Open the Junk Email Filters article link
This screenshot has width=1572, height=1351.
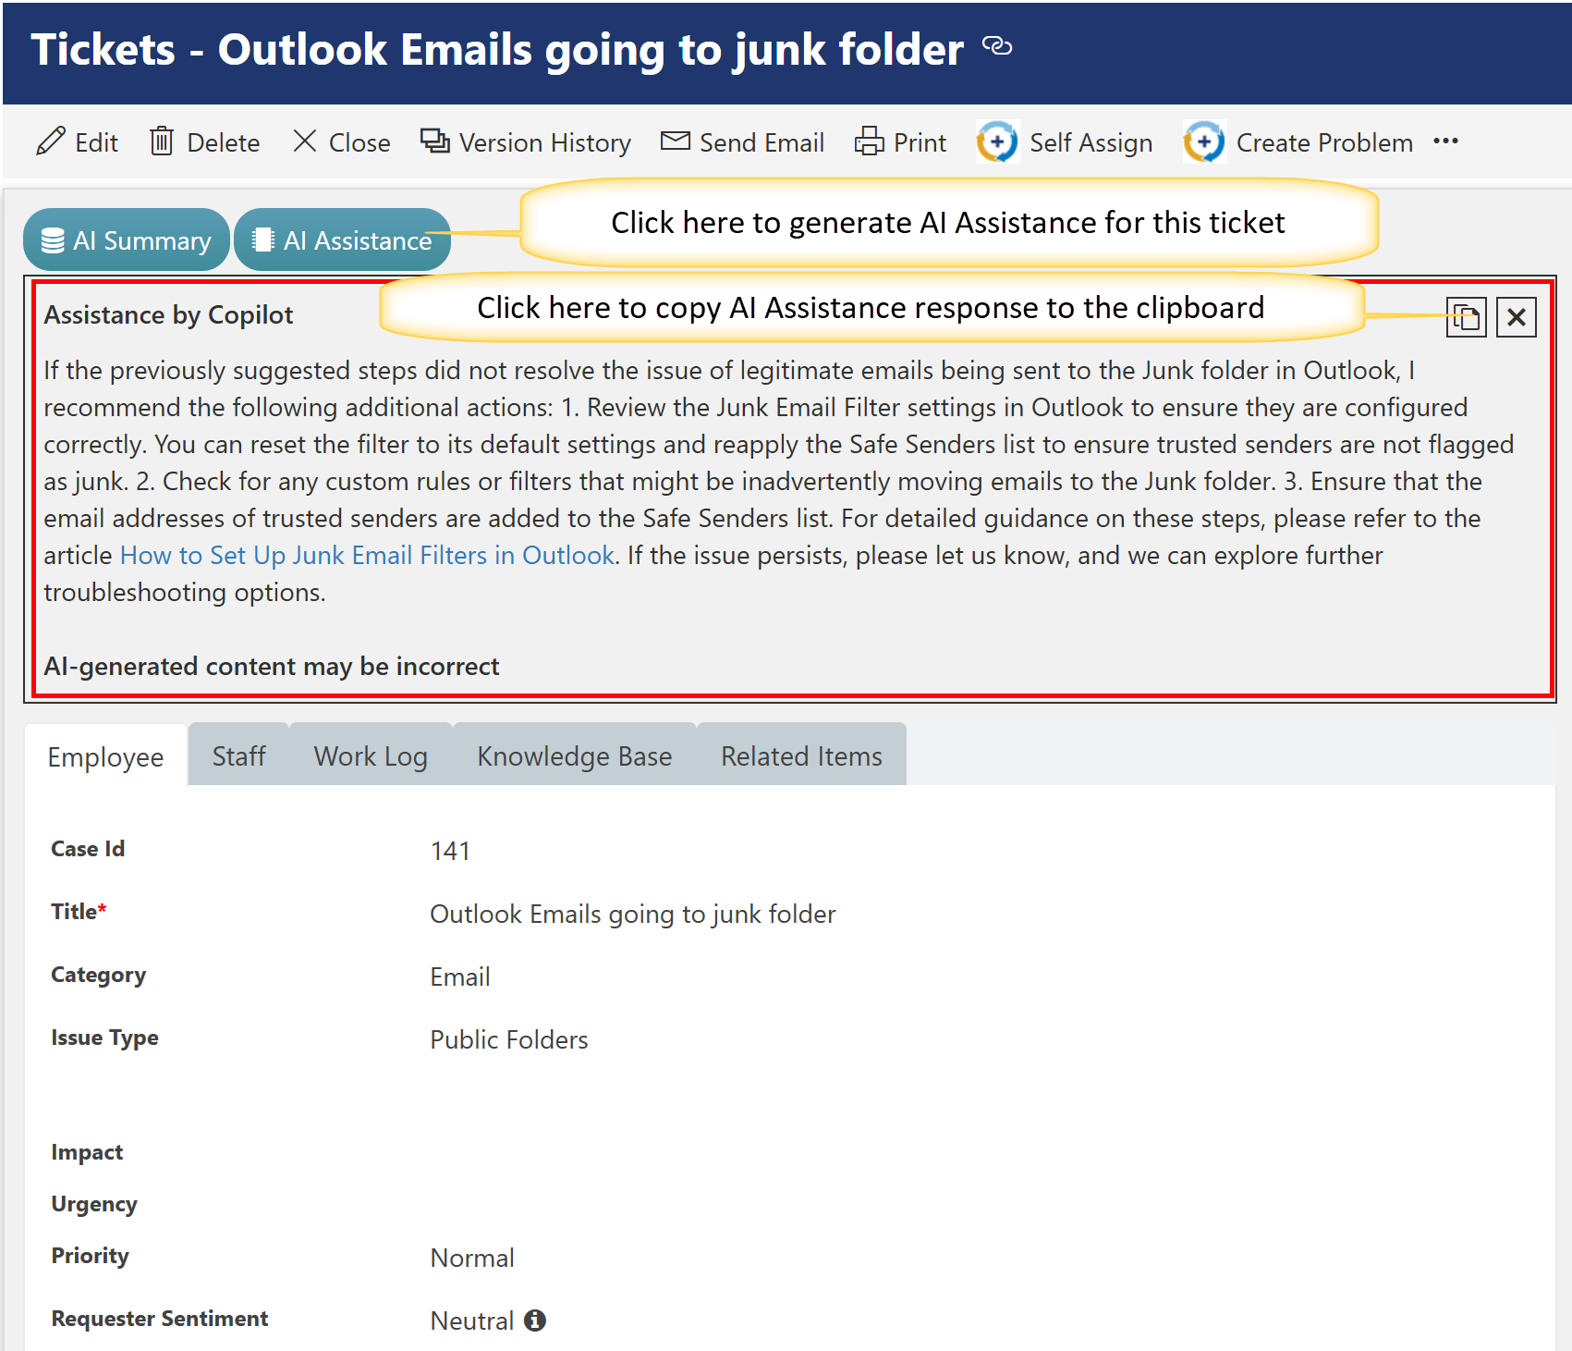(367, 555)
